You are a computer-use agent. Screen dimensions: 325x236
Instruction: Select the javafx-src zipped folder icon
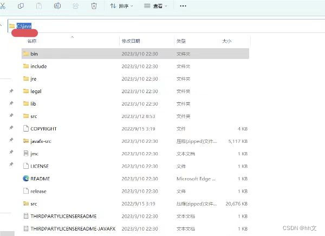(26, 141)
